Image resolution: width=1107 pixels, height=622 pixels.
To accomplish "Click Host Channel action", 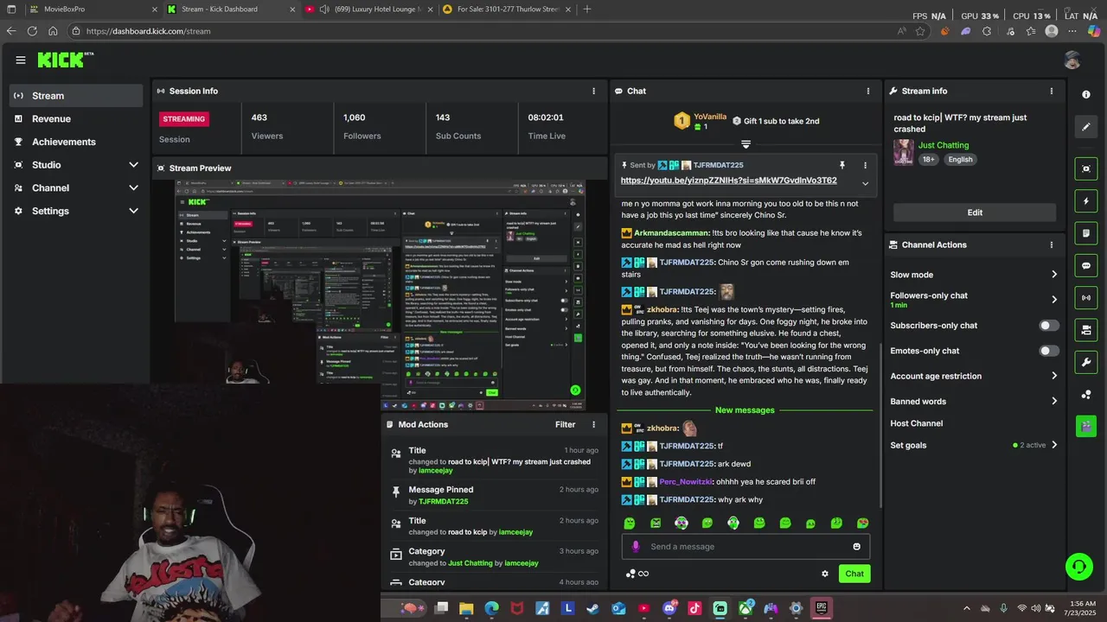I will (917, 423).
